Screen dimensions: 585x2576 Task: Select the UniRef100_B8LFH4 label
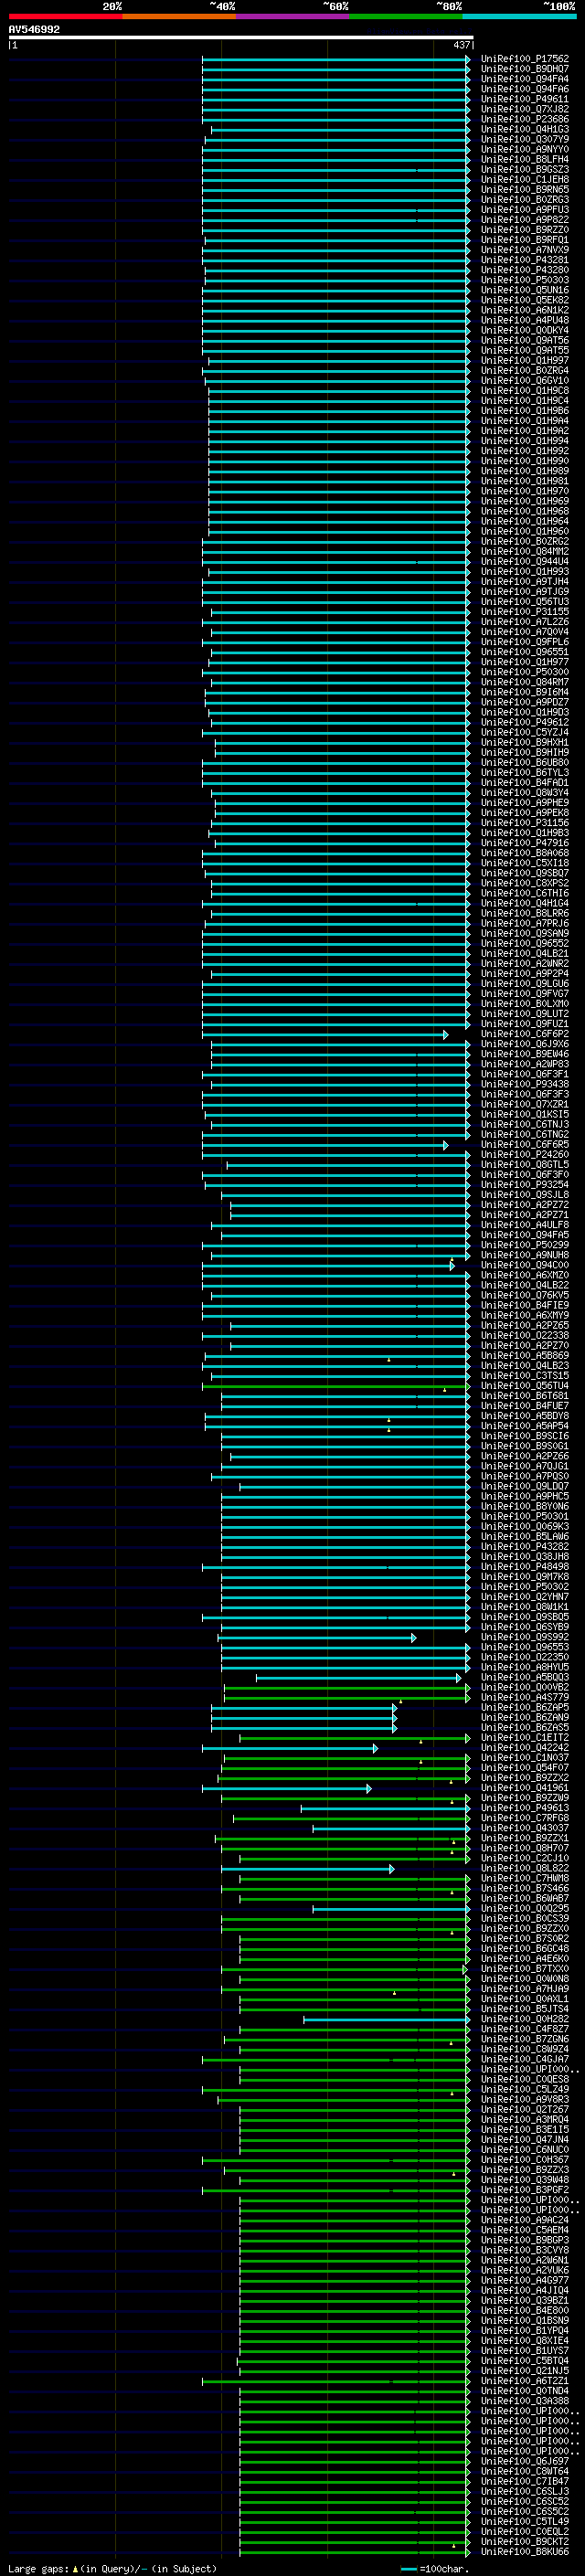(x=524, y=159)
